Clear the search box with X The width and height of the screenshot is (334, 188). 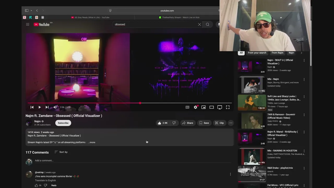(x=199, y=24)
